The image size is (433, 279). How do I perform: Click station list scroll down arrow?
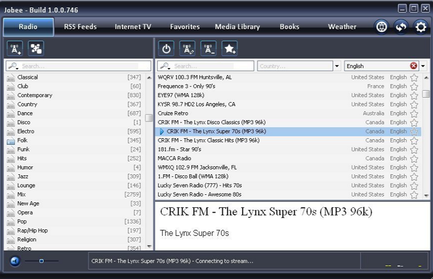pos(427,195)
